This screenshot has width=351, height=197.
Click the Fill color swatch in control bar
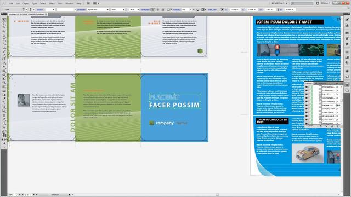tap(24, 10)
